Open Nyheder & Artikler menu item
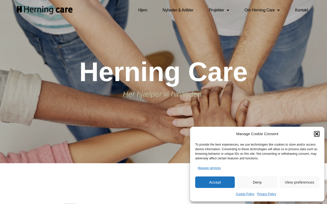The image size is (327, 204). click(178, 10)
